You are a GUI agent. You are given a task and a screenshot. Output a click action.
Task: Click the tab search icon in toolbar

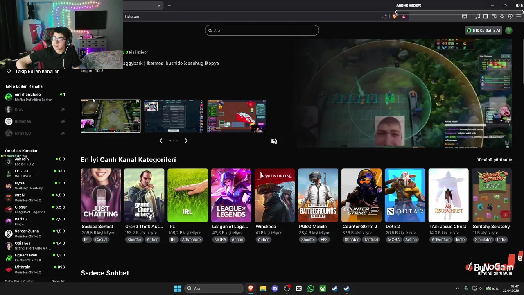(x=465, y=16)
